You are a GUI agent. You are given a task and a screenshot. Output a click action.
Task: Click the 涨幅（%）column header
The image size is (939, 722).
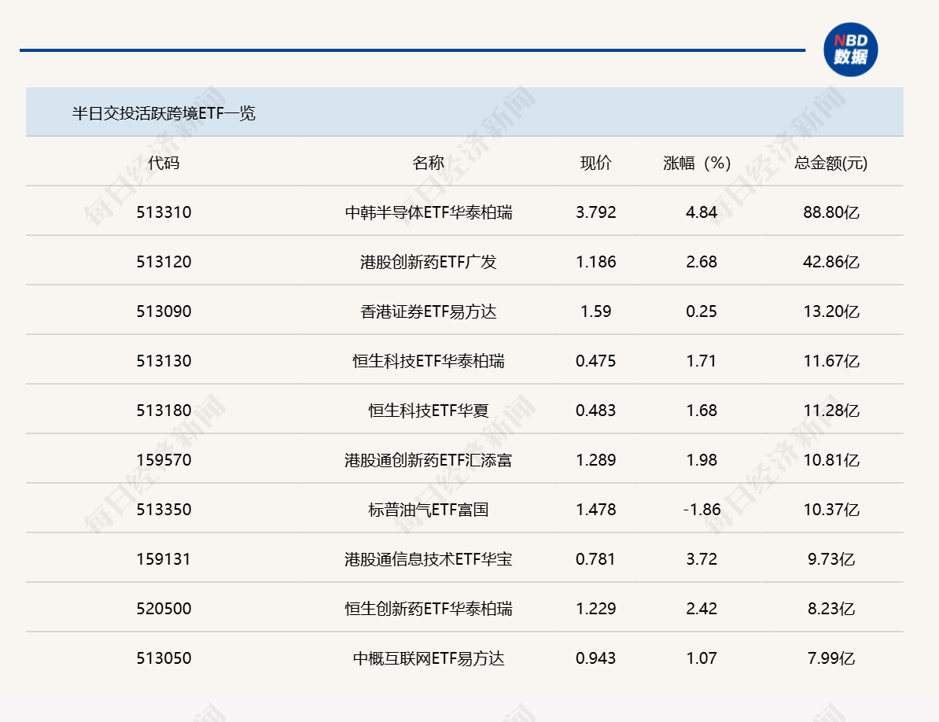pyautogui.click(x=697, y=163)
